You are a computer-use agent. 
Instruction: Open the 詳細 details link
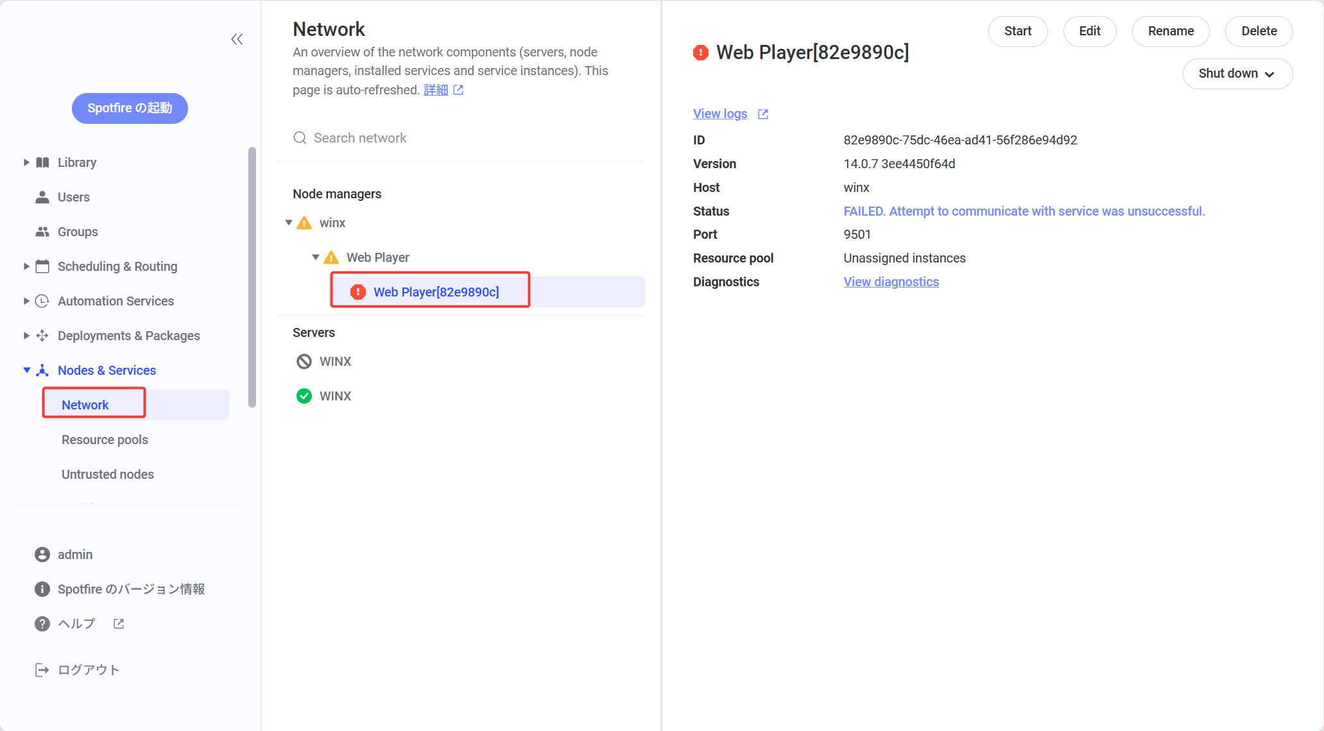click(436, 90)
